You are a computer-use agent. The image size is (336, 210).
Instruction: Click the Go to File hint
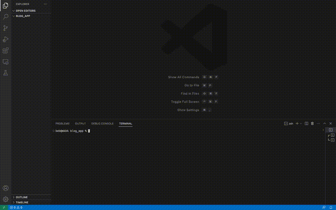pyautogui.click(x=192, y=85)
